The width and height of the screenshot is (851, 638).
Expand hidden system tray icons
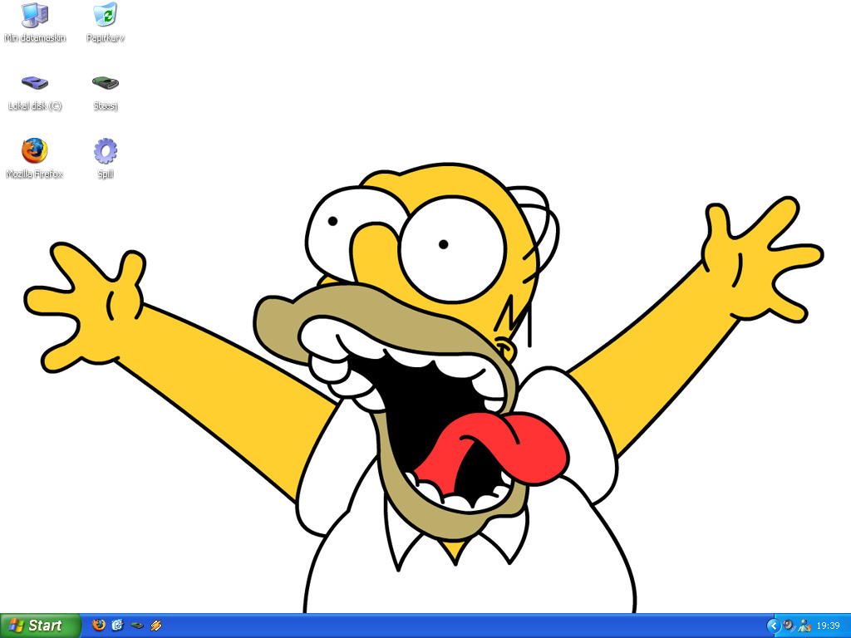coord(774,626)
